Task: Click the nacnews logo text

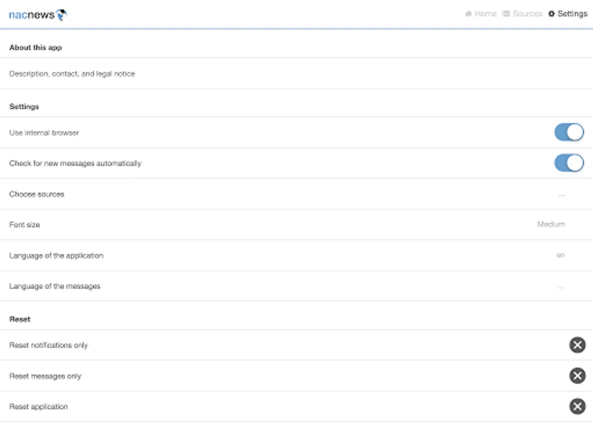Action: [32, 15]
